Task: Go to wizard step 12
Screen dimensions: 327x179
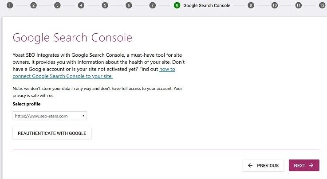Action: (322, 5)
